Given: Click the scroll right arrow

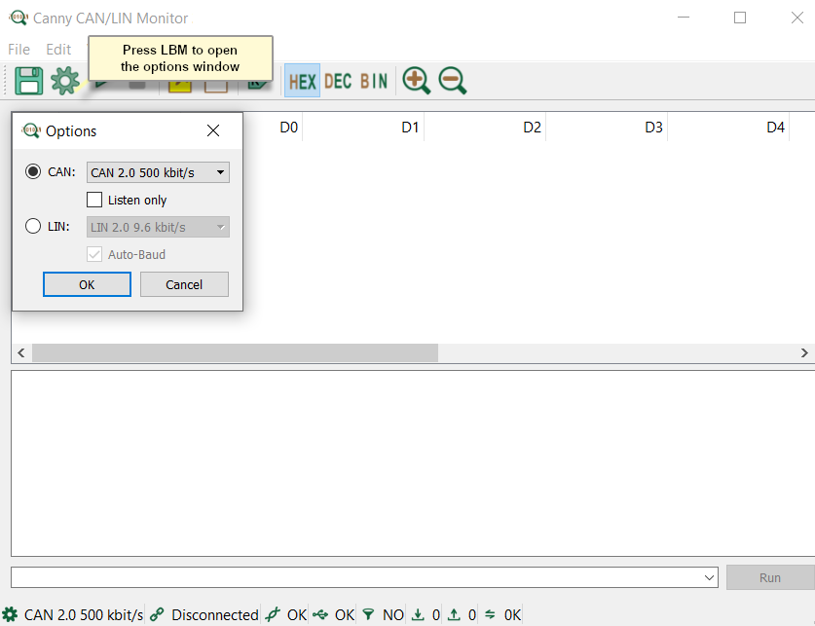Looking at the screenshot, I should coord(804,352).
